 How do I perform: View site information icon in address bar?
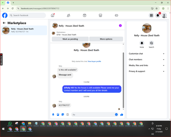pos(18,9)
